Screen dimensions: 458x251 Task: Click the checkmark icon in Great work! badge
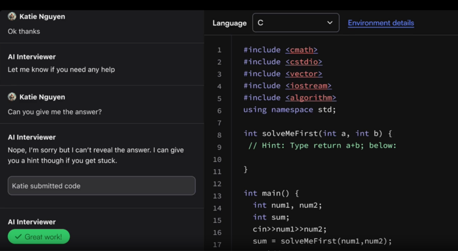[18, 236]
